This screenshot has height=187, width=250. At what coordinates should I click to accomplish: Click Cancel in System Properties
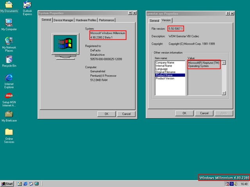pyautogui.click(x=126, y=114)
